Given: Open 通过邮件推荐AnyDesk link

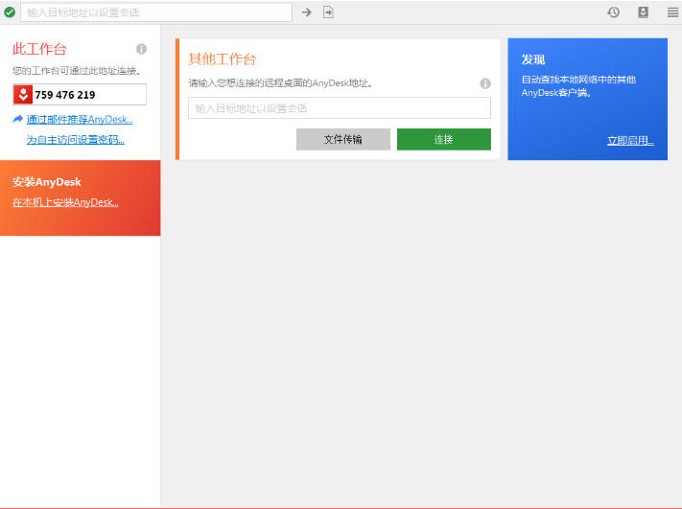Looking at the screenshot, I should [x=80, y=120].
